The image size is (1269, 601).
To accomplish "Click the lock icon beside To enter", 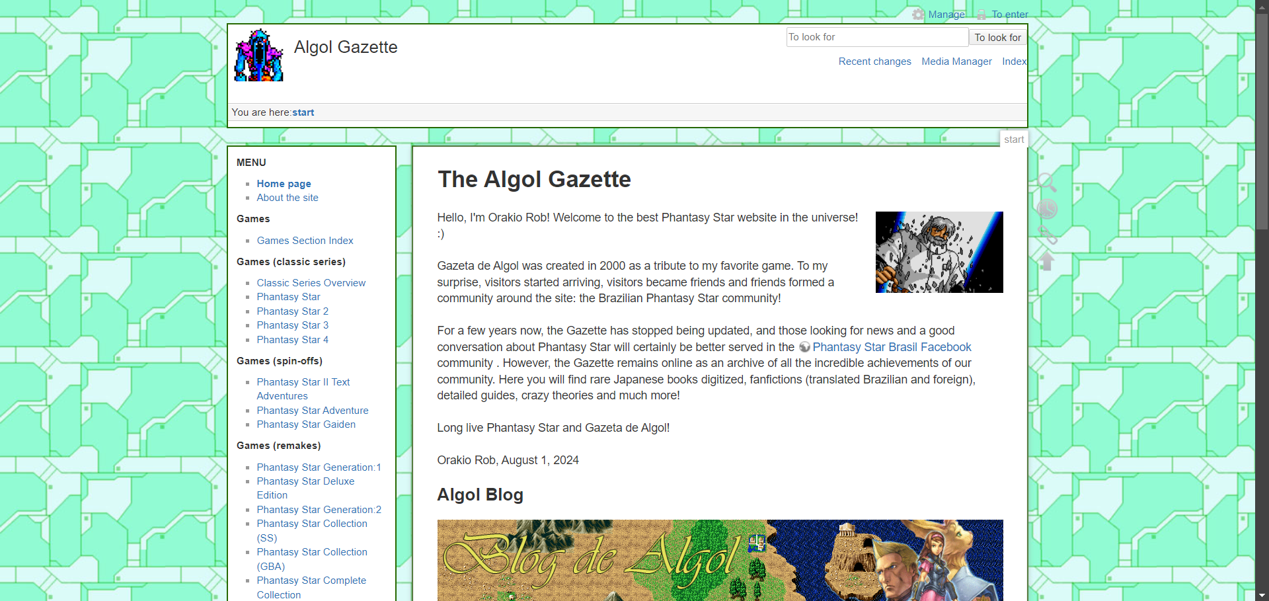I will pyautogui.click(x=981, y=15).
